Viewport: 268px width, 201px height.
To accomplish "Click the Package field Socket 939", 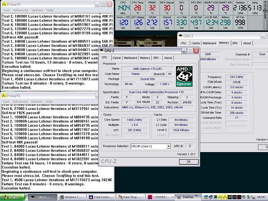I will [x=147, y=79].
